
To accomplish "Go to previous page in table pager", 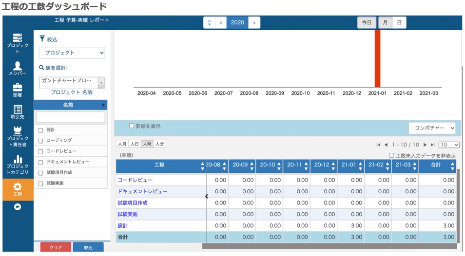I will coord(386,145).
